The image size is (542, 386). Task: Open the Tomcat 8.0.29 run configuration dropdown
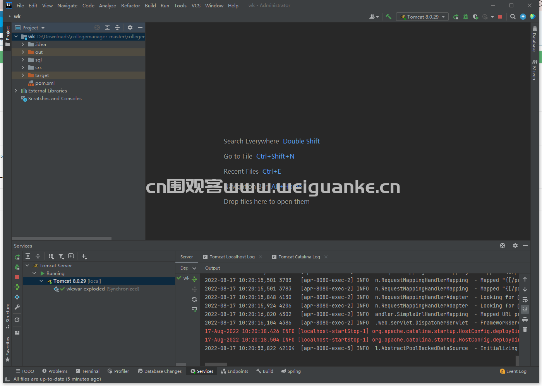click(x=422, y=17)
